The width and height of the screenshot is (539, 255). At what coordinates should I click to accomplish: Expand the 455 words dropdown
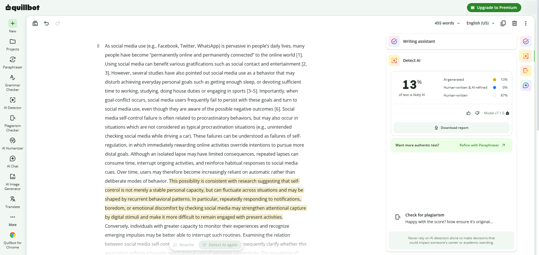[447, 23]
